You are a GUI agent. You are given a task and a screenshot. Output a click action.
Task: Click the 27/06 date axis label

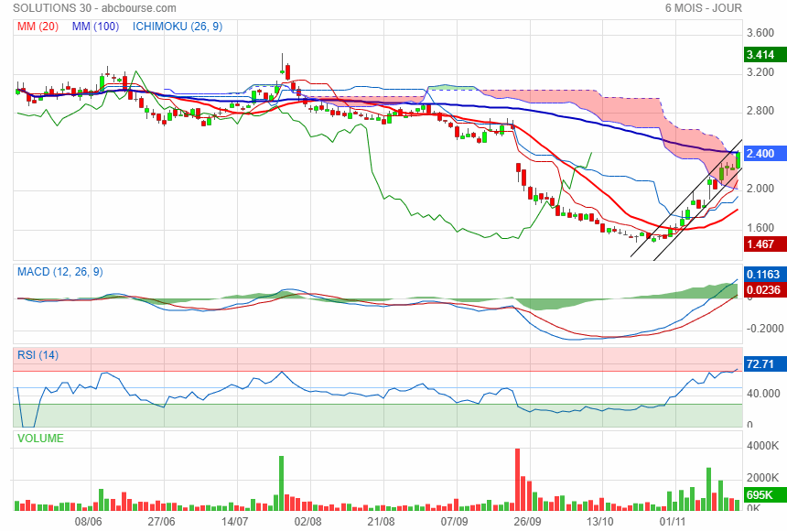click(x=162, y=522)
